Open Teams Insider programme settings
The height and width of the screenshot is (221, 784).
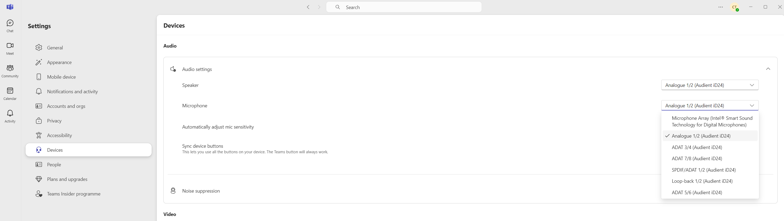click(88, 194)
